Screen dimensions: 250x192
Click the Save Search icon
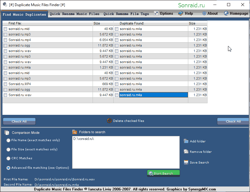tap(186, 162)
